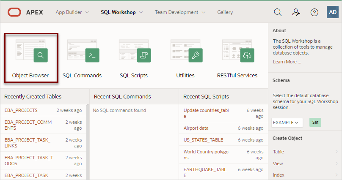Click the Recent SQL Scripts heading

[206, 96]
